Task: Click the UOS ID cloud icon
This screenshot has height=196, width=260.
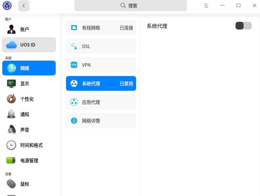Action: pos(11,45)
